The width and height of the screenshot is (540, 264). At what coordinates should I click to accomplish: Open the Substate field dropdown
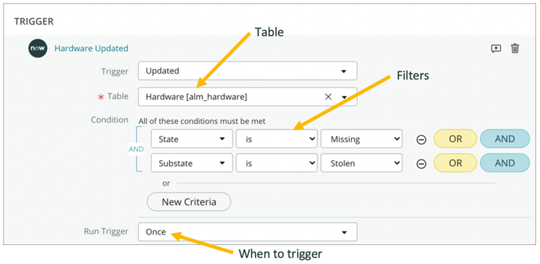tap(192, 162)
